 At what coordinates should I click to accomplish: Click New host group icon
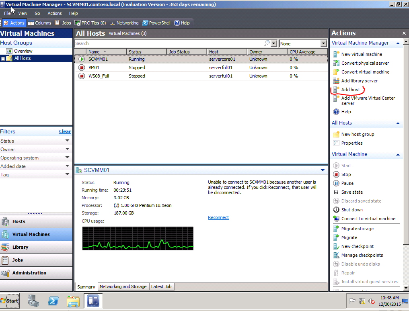click(x=336, y=134)
